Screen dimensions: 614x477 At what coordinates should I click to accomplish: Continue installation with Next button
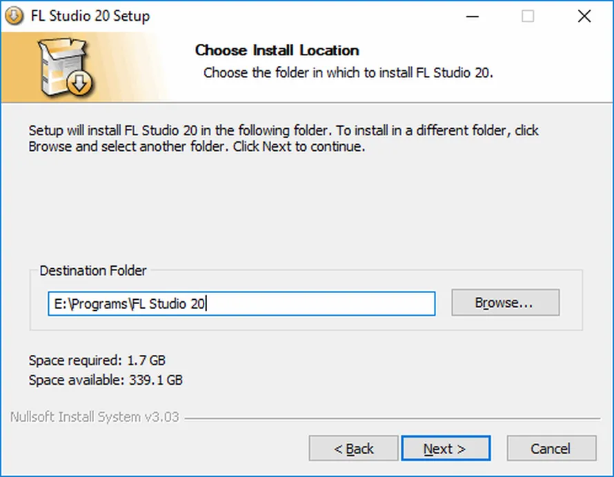[x=446, y=449]
